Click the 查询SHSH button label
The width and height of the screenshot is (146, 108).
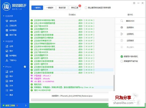point(130,21)
